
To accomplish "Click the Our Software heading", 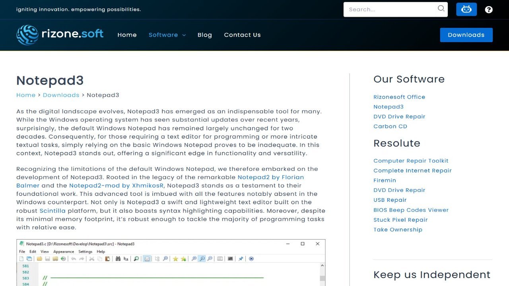I will pos(409,79).
